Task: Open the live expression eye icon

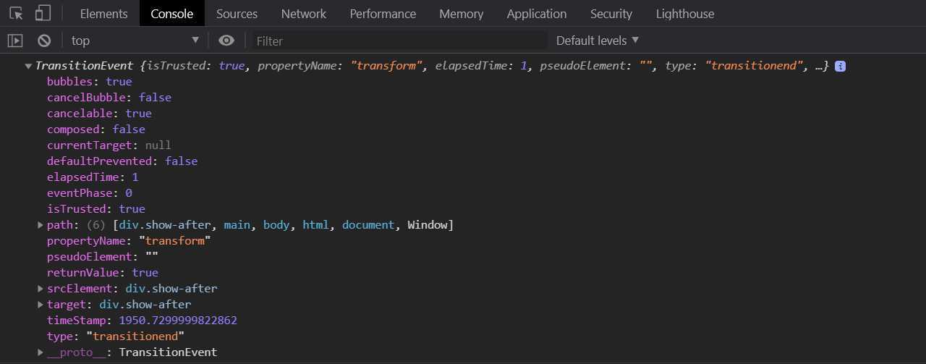Action: (226, 41)
